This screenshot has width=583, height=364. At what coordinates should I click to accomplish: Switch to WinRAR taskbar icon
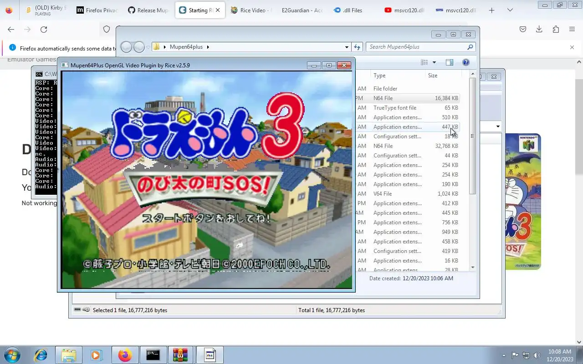[x=181, y=355]
